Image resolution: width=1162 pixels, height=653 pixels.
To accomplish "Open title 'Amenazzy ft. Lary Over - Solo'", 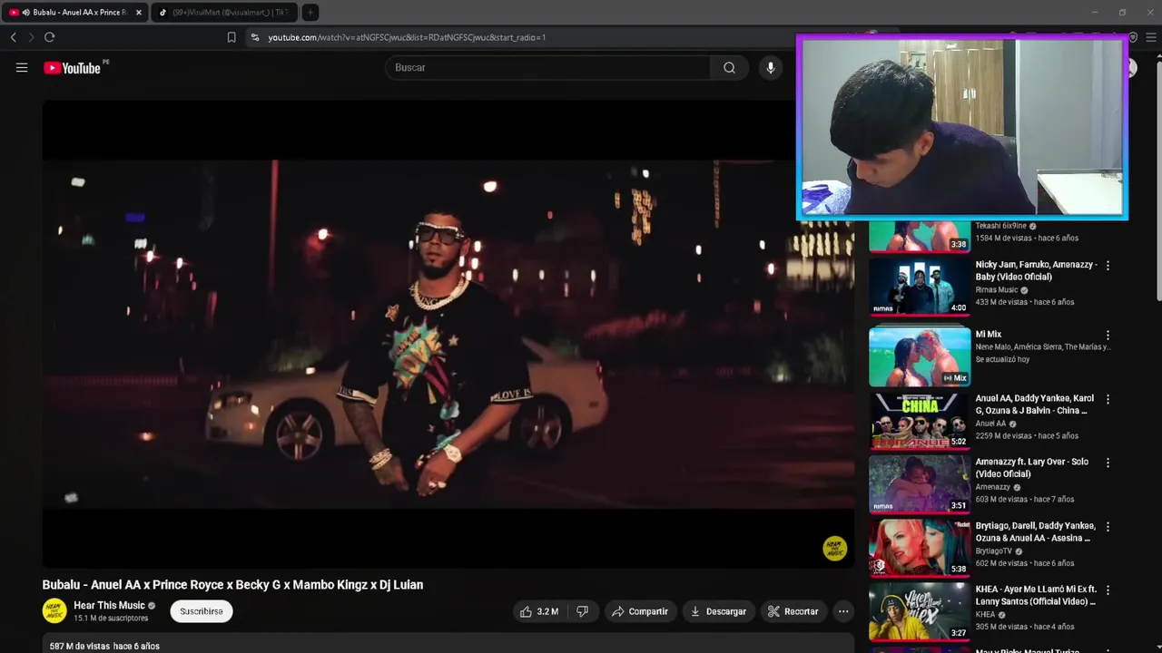I will tap(1032, 468).
